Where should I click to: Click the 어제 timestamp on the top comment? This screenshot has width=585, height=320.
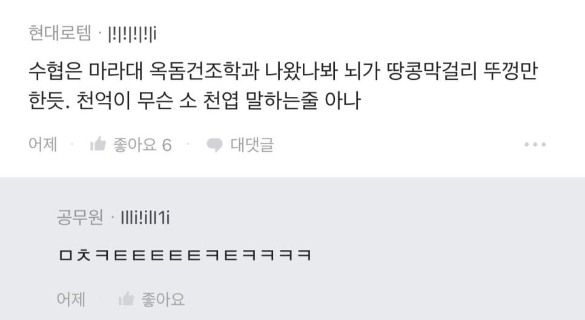point(42,144)
